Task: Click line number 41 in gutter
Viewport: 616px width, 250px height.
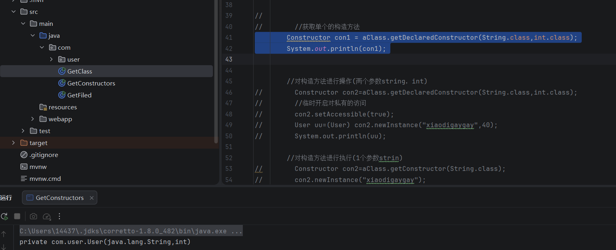Action: pyautogui.click(x=228, y=38)
